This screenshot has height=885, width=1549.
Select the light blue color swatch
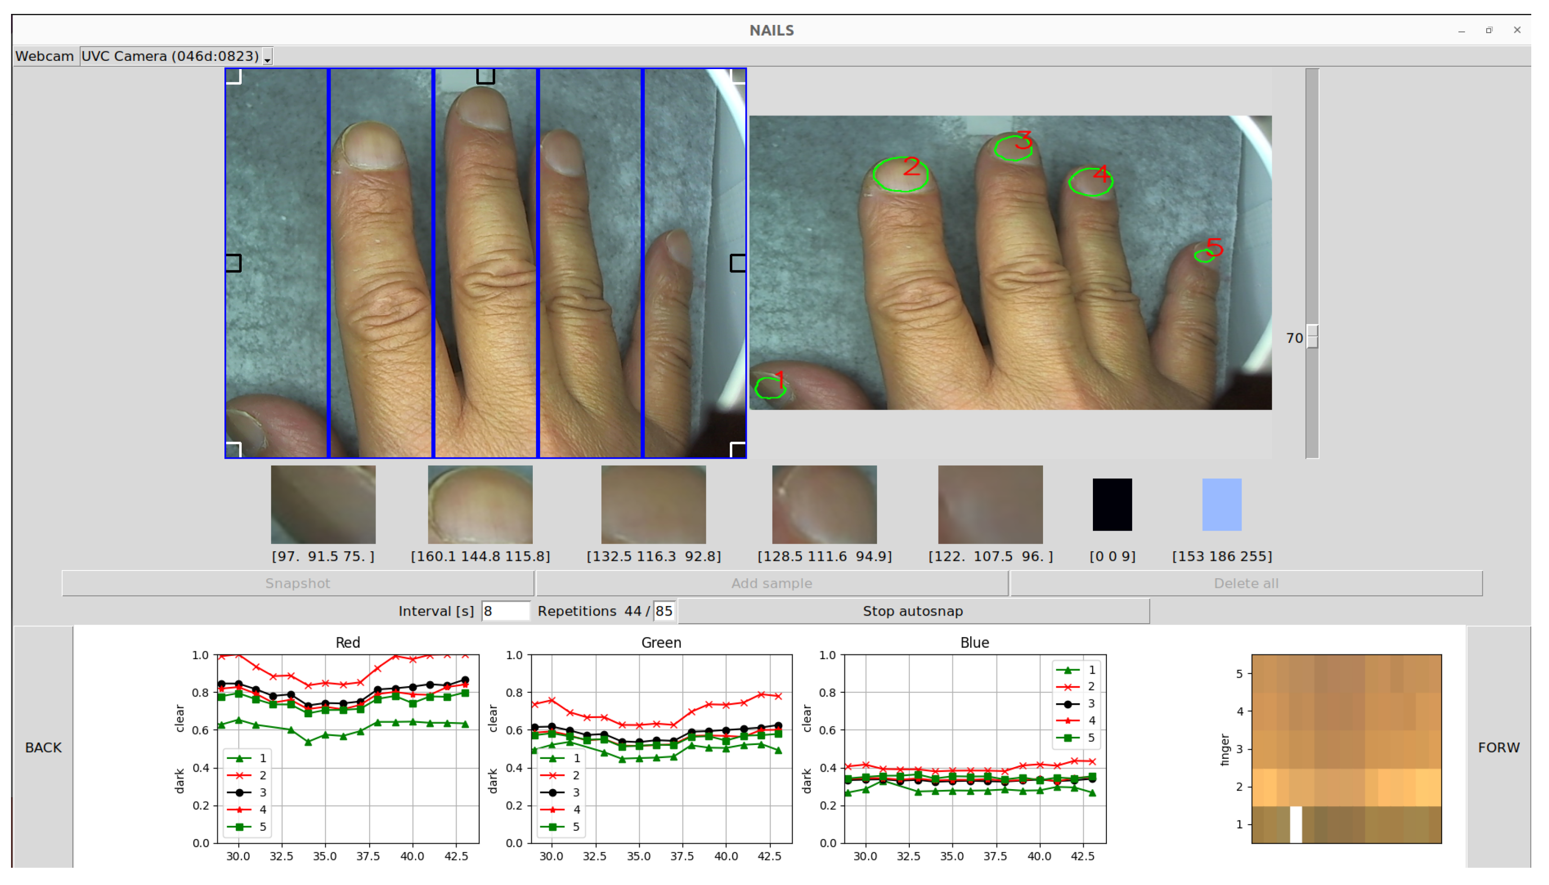(1221, 504)
